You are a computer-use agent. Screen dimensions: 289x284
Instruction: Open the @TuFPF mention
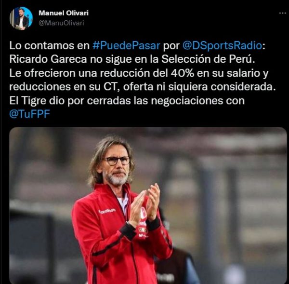29,114
